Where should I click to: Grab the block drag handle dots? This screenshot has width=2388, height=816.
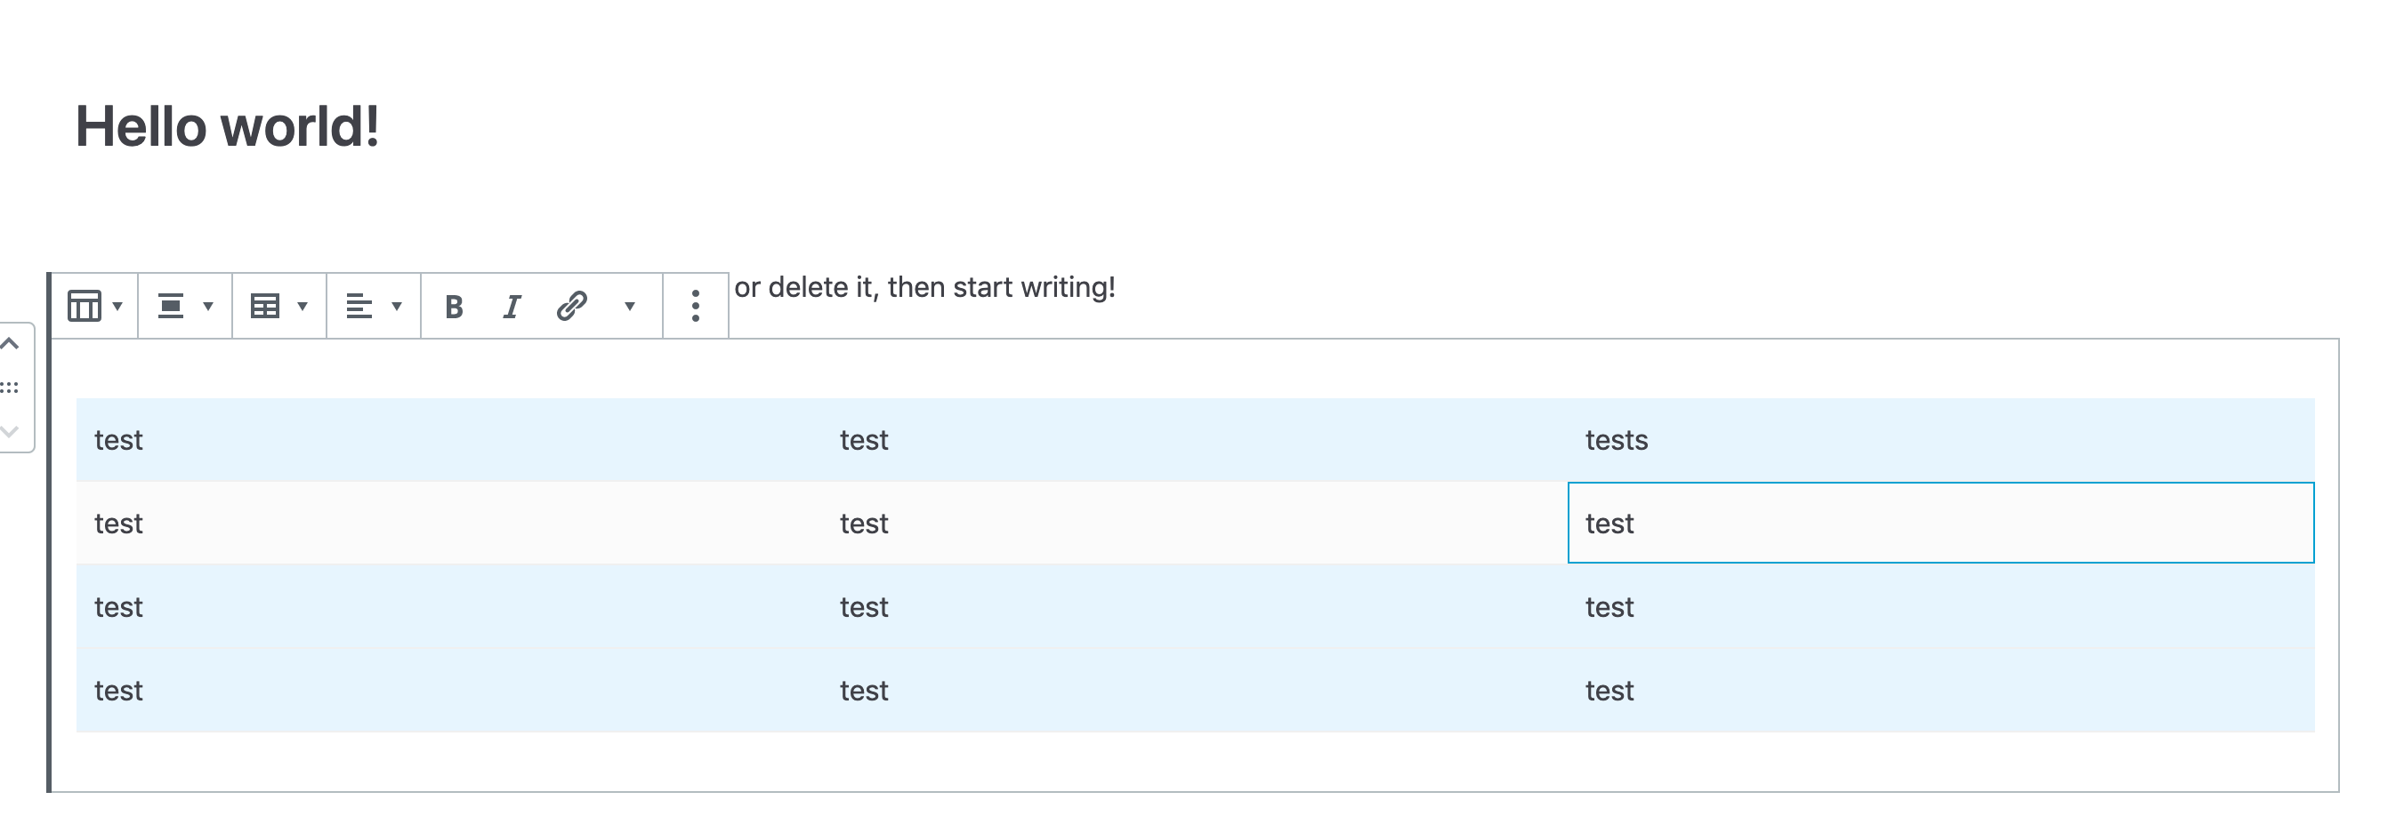[x=12, y=388]
